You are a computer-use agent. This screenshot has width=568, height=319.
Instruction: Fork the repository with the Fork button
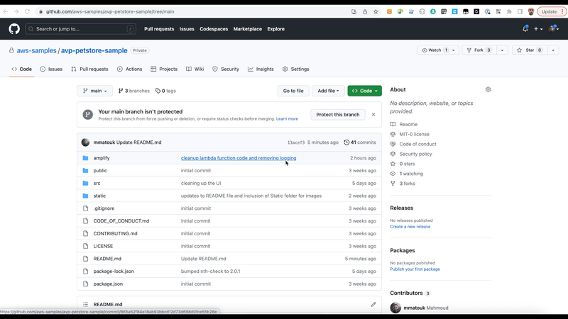(x=479, y=50)
